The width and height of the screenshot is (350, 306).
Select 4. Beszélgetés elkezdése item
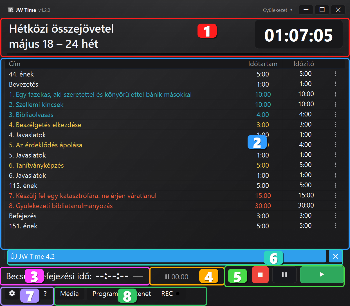pos(45,125)
